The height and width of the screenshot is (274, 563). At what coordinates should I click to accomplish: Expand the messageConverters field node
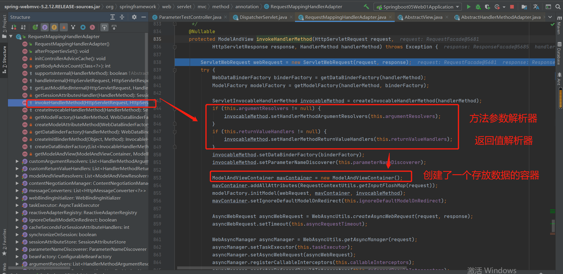click(x=17, y=190)
